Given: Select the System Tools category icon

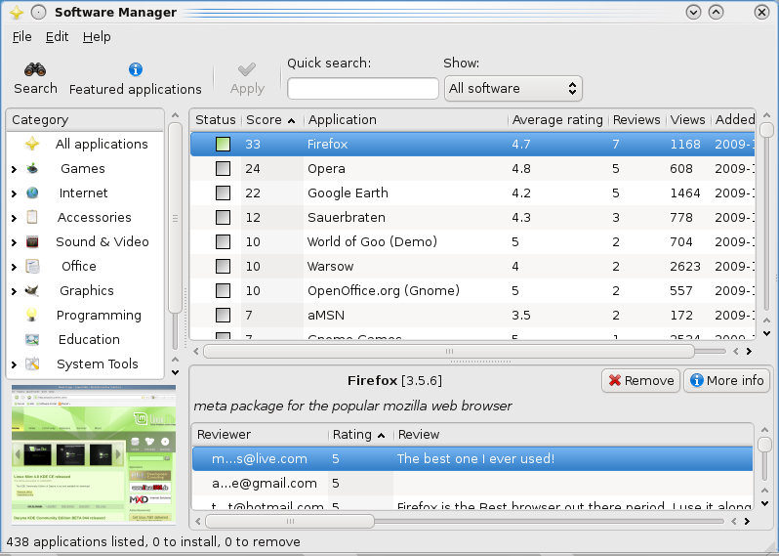Looking at the screenshot, I should [33, 364].
